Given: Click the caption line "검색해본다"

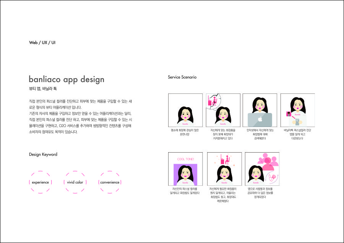Looking at the screenshot, I should 260,138.
